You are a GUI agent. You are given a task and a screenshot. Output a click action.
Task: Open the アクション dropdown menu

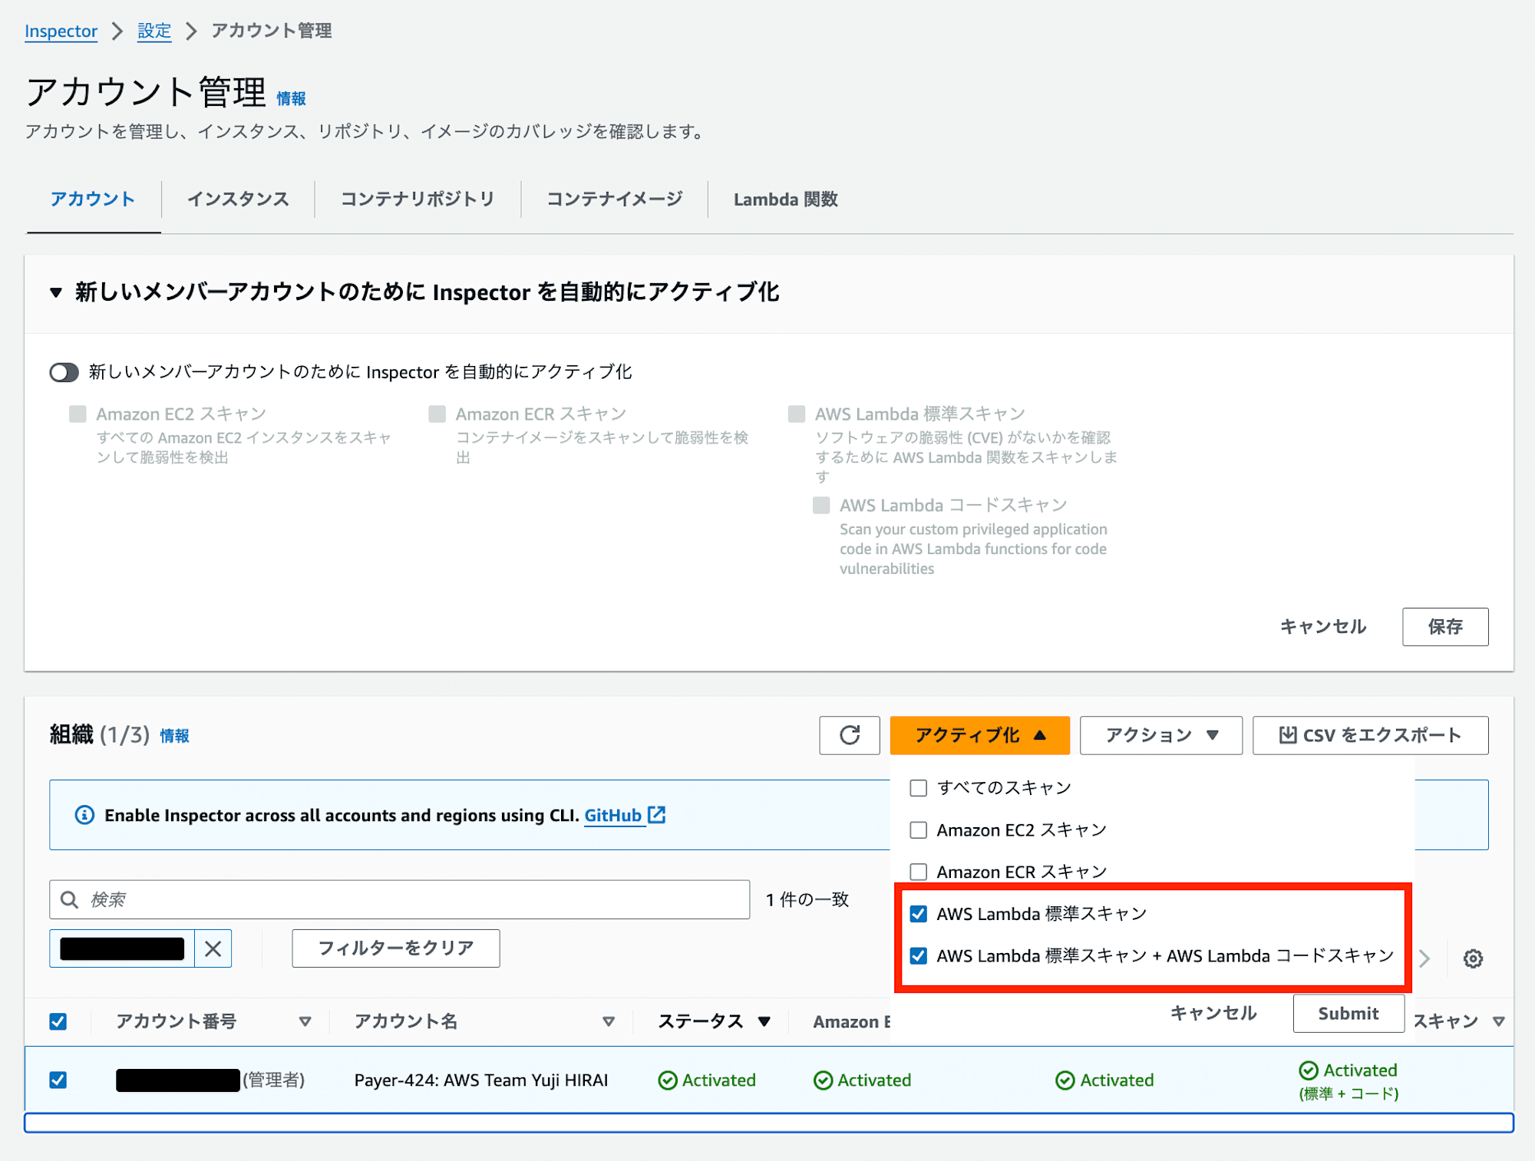coord(1160,735)
